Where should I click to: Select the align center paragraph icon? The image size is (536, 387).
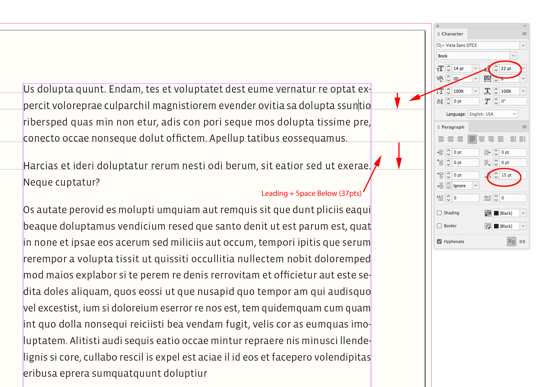coord(450,139)
